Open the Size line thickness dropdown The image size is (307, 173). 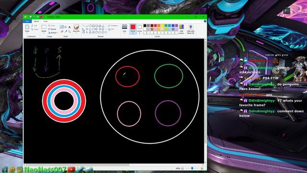pos(124,29)
